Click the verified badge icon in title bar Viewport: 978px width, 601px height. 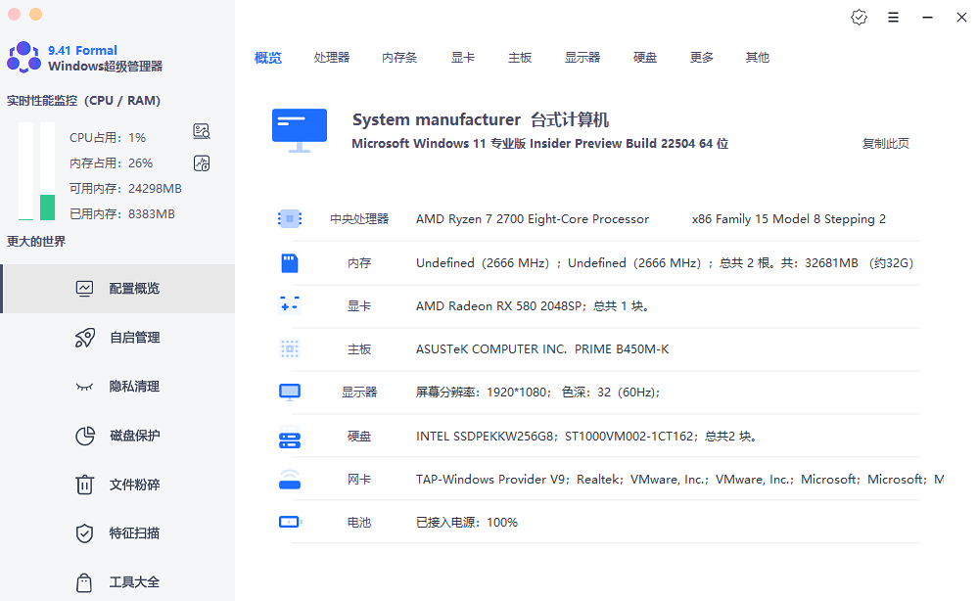(859, 17)
